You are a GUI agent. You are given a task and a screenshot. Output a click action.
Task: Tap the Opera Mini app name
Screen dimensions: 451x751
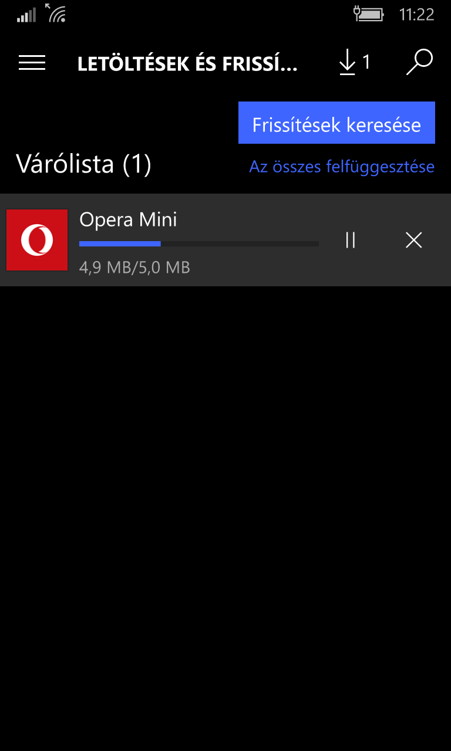coord(128,219)
